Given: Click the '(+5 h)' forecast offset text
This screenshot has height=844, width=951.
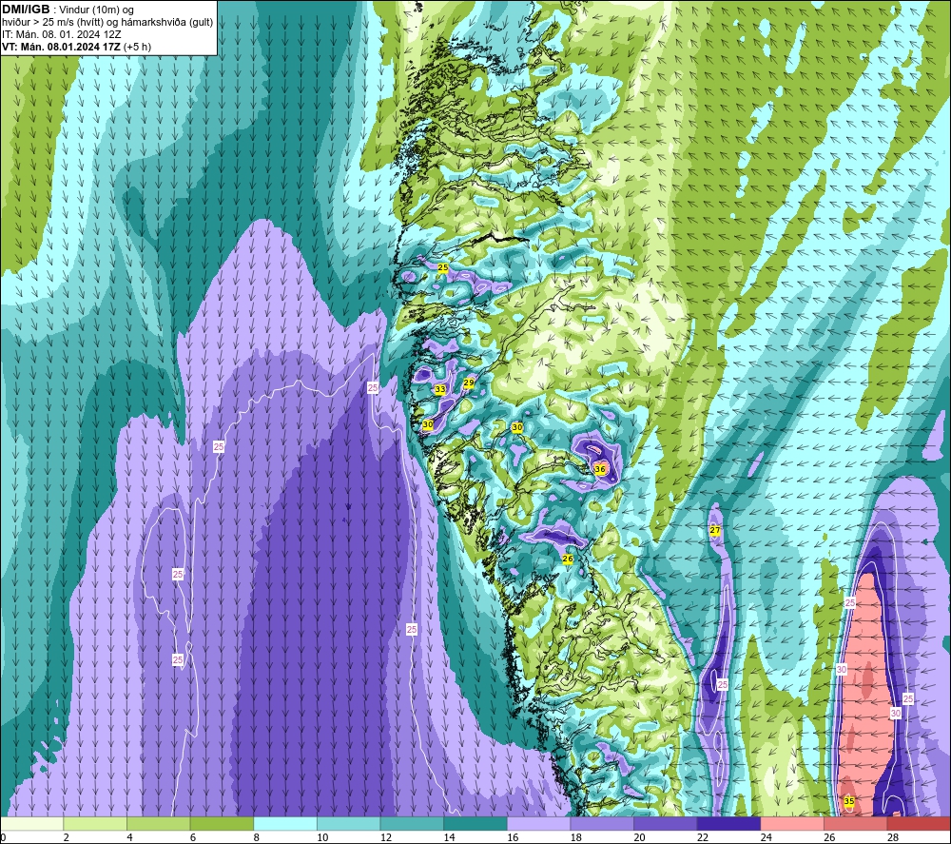Looking at the screenshot, I should [137, 47].
